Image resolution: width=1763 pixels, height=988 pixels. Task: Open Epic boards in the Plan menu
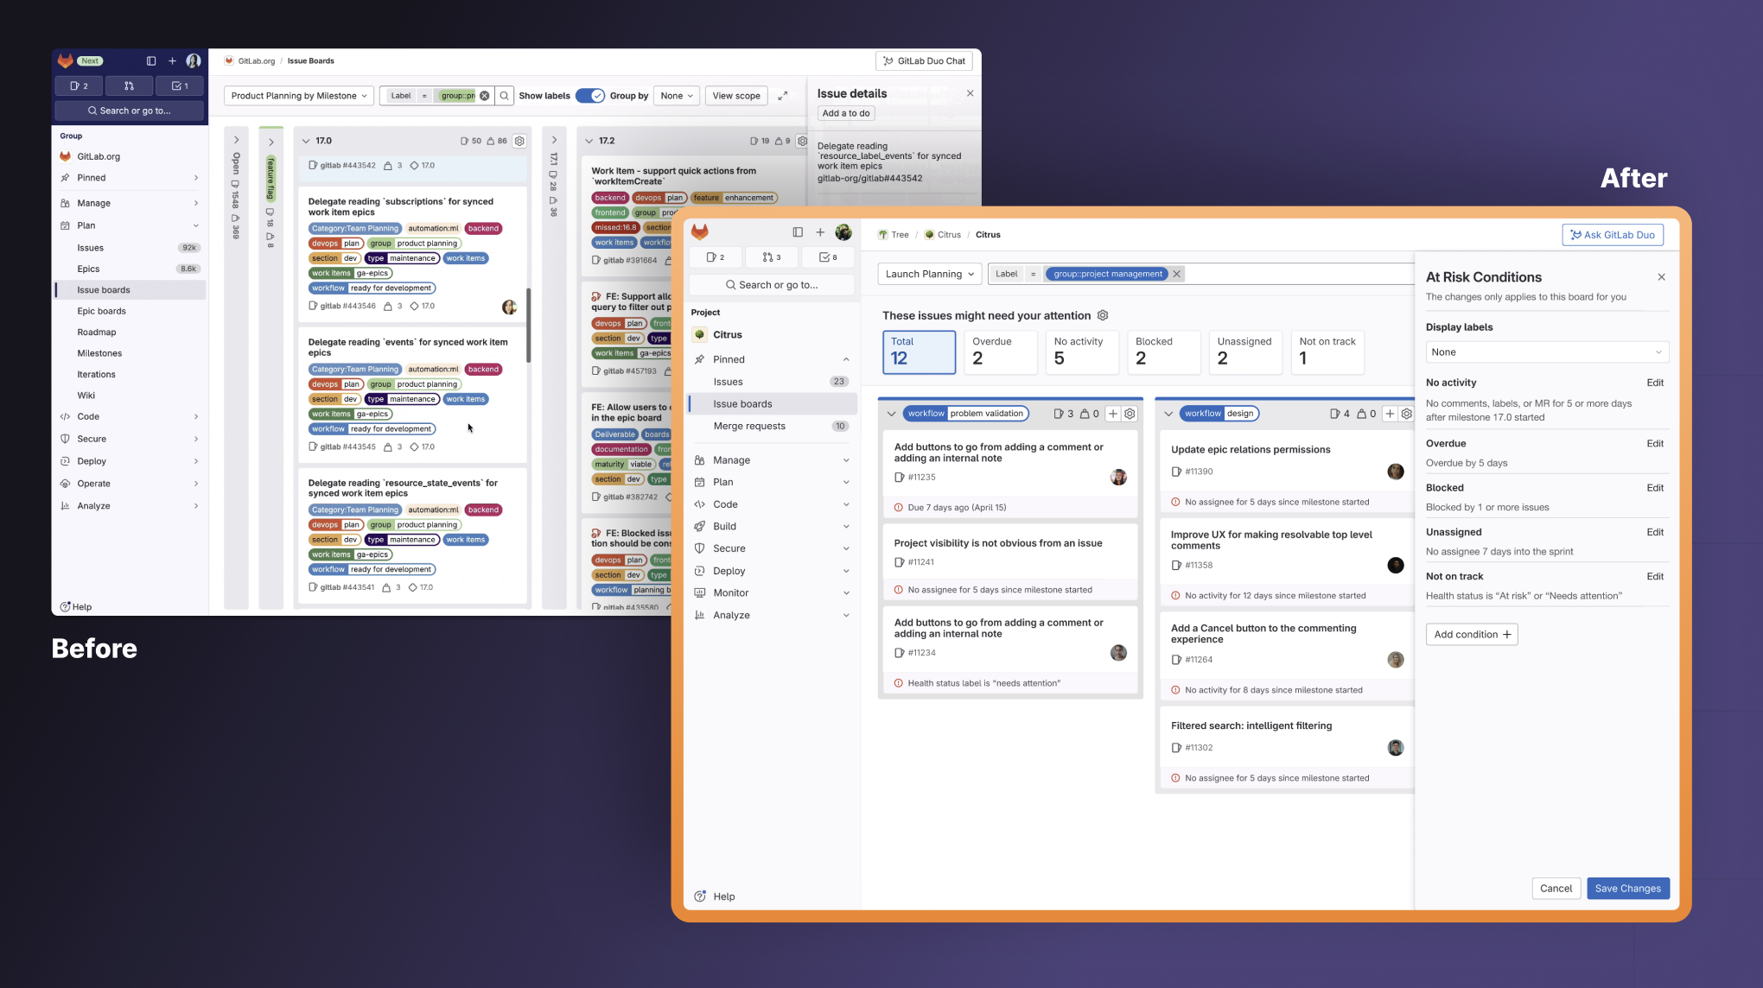coord(101,311)
